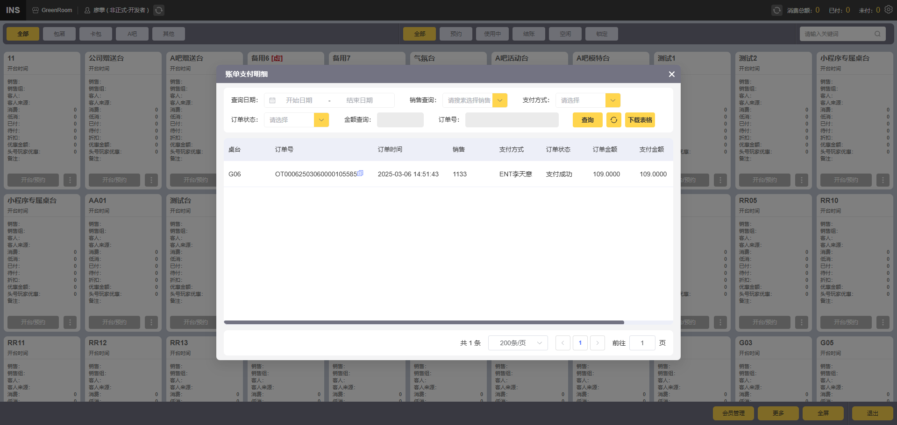The height and width of the screenshot is (425, 897).
Task: Click the 前往 page jump input
Action: pyautogui.click(x=642, y=343)
